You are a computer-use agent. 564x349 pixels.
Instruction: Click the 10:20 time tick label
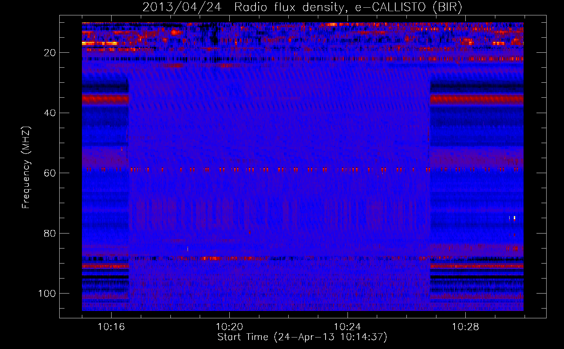tap(229, 327)
